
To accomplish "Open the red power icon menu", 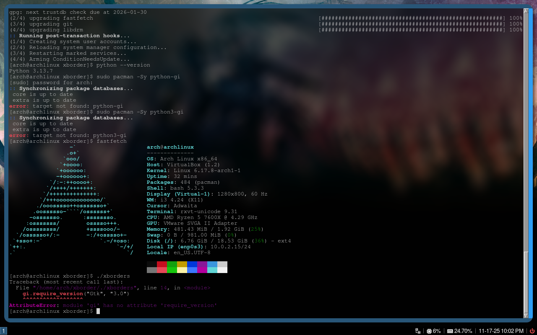I will [532, 331].
